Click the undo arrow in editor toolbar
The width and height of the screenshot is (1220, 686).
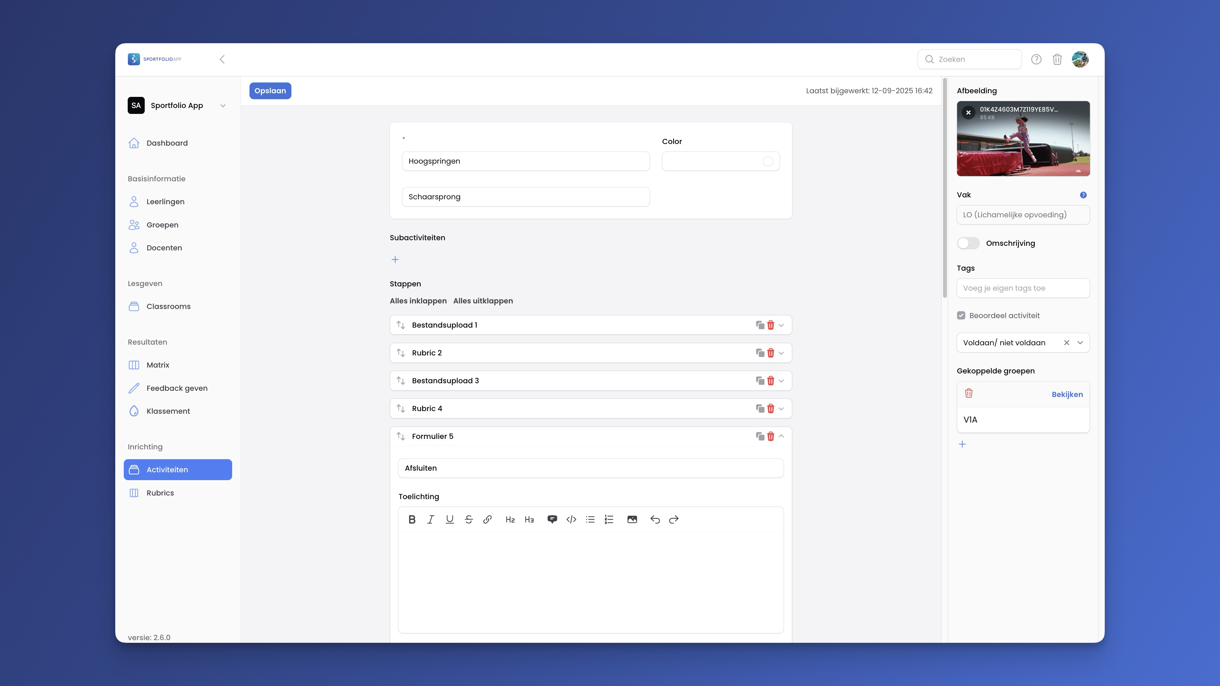655,519
